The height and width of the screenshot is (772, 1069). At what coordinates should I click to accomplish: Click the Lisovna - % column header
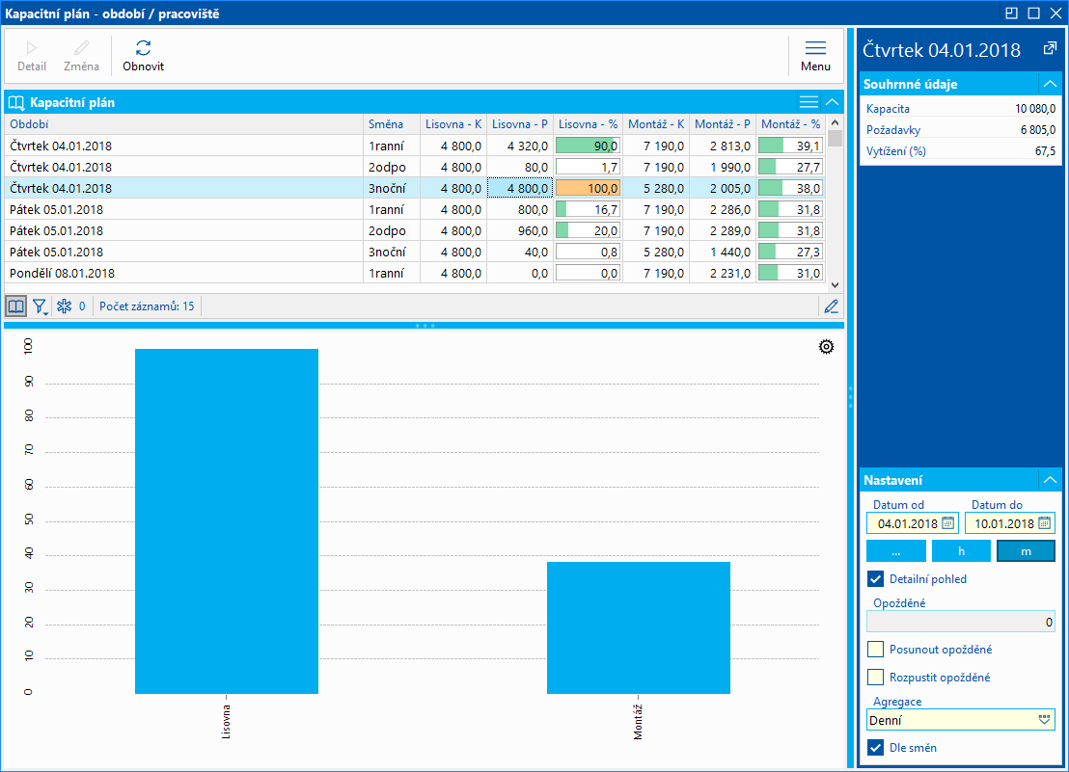[x=588, y=124]
